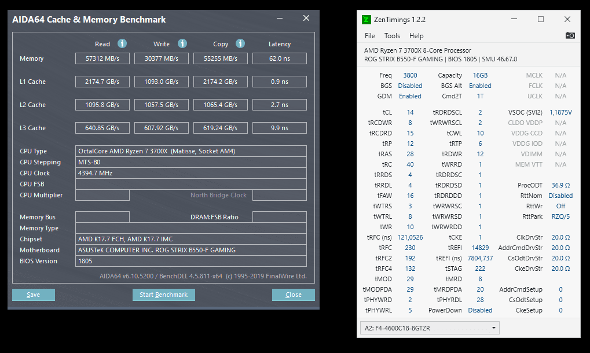590x353 pixels.
Task: Click the empty Memory Type field
Action: [x=190, y=228]
